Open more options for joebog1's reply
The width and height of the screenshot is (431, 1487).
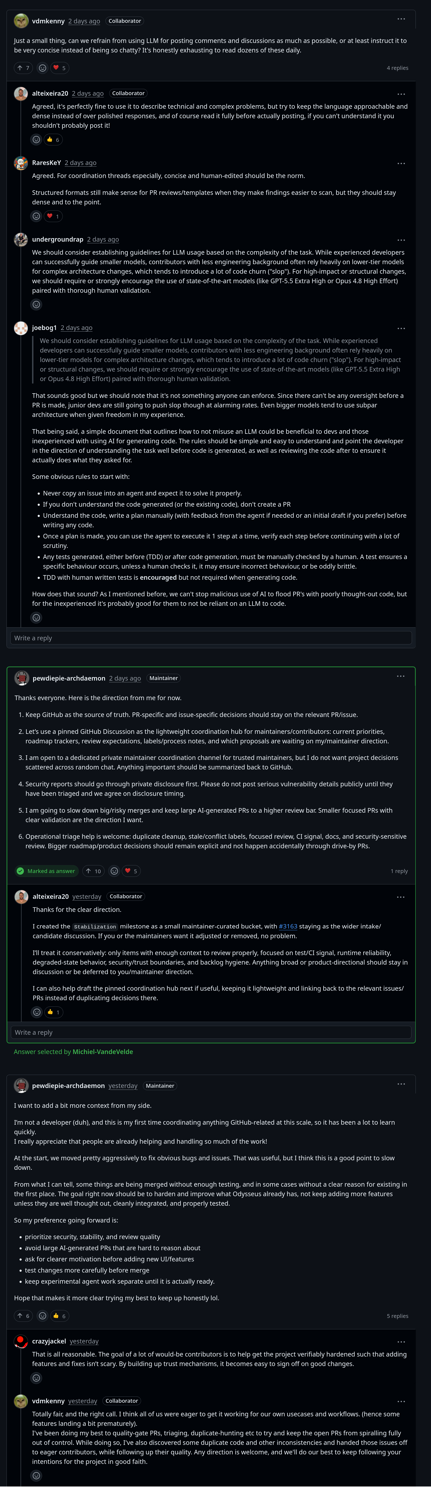click(401, 328)
